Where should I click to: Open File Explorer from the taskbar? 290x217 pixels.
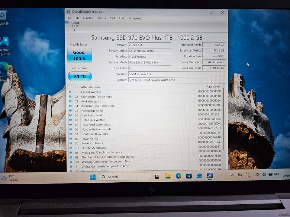(168, 176)
